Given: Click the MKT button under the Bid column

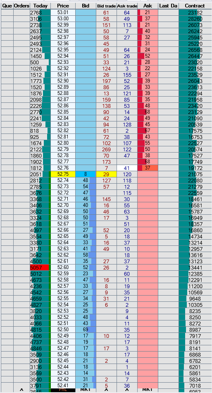Looking at the screenshot, I should pyautogui.click(x=86, y=390).
